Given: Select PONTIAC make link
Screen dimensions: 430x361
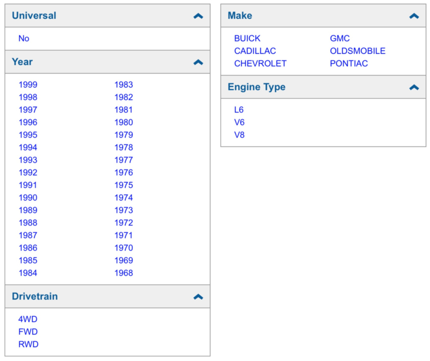Looking at the screenshot, I should click(x=349, y=63).
